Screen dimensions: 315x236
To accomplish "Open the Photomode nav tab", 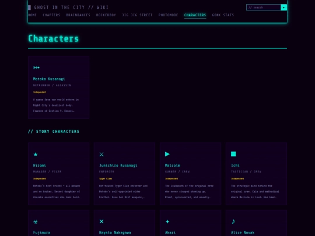I will 168,15.
